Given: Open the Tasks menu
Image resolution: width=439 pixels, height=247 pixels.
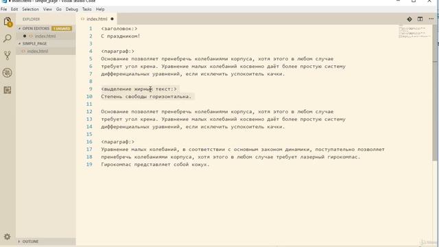Looking at the screenshot, I should 87,9.
